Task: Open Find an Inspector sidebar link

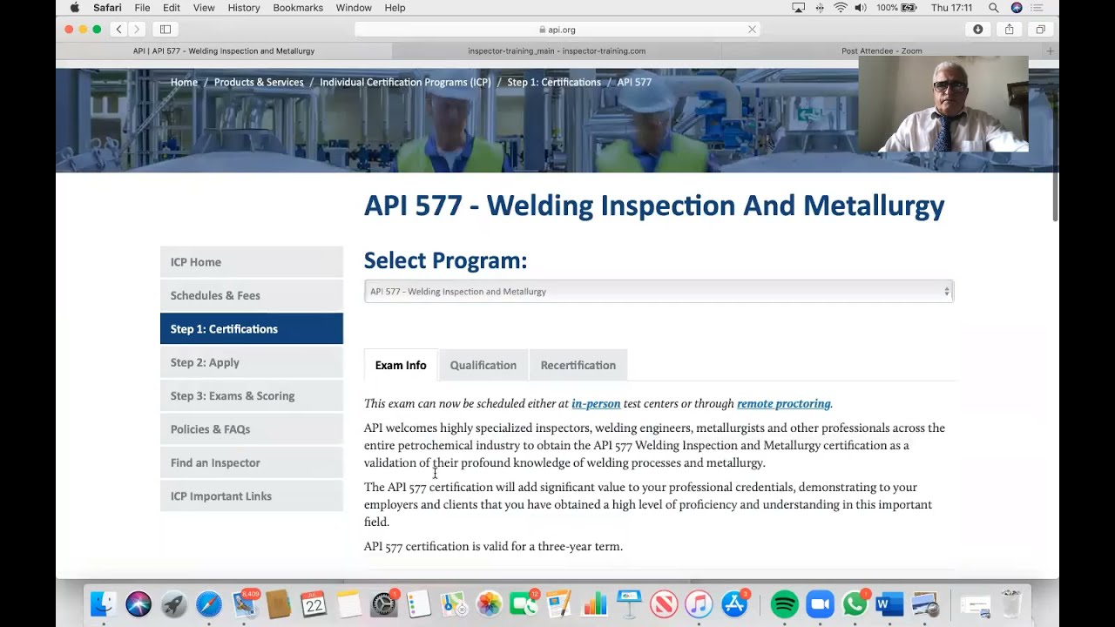Action: click(252, 462)
